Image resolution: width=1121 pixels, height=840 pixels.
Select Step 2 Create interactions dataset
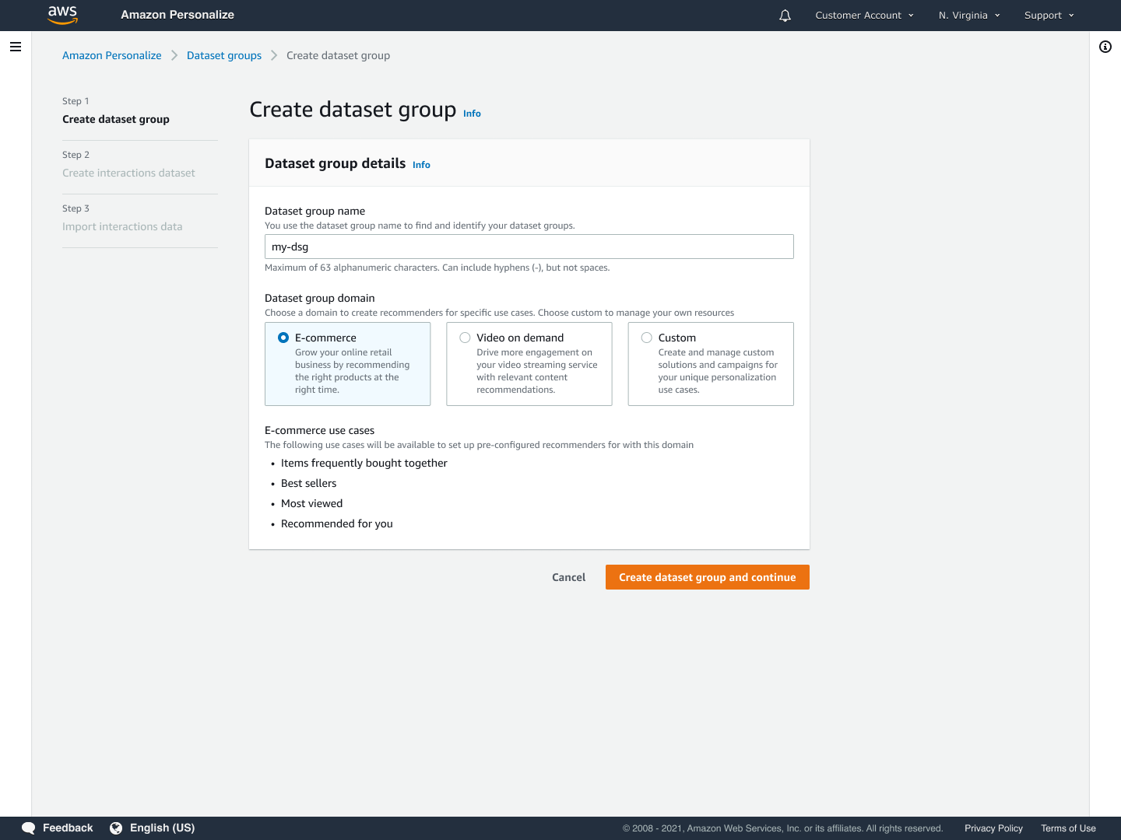(128, 173)
